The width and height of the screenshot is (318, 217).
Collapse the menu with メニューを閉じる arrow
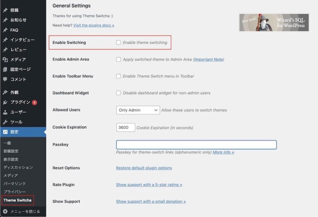(x=5, y=211)
